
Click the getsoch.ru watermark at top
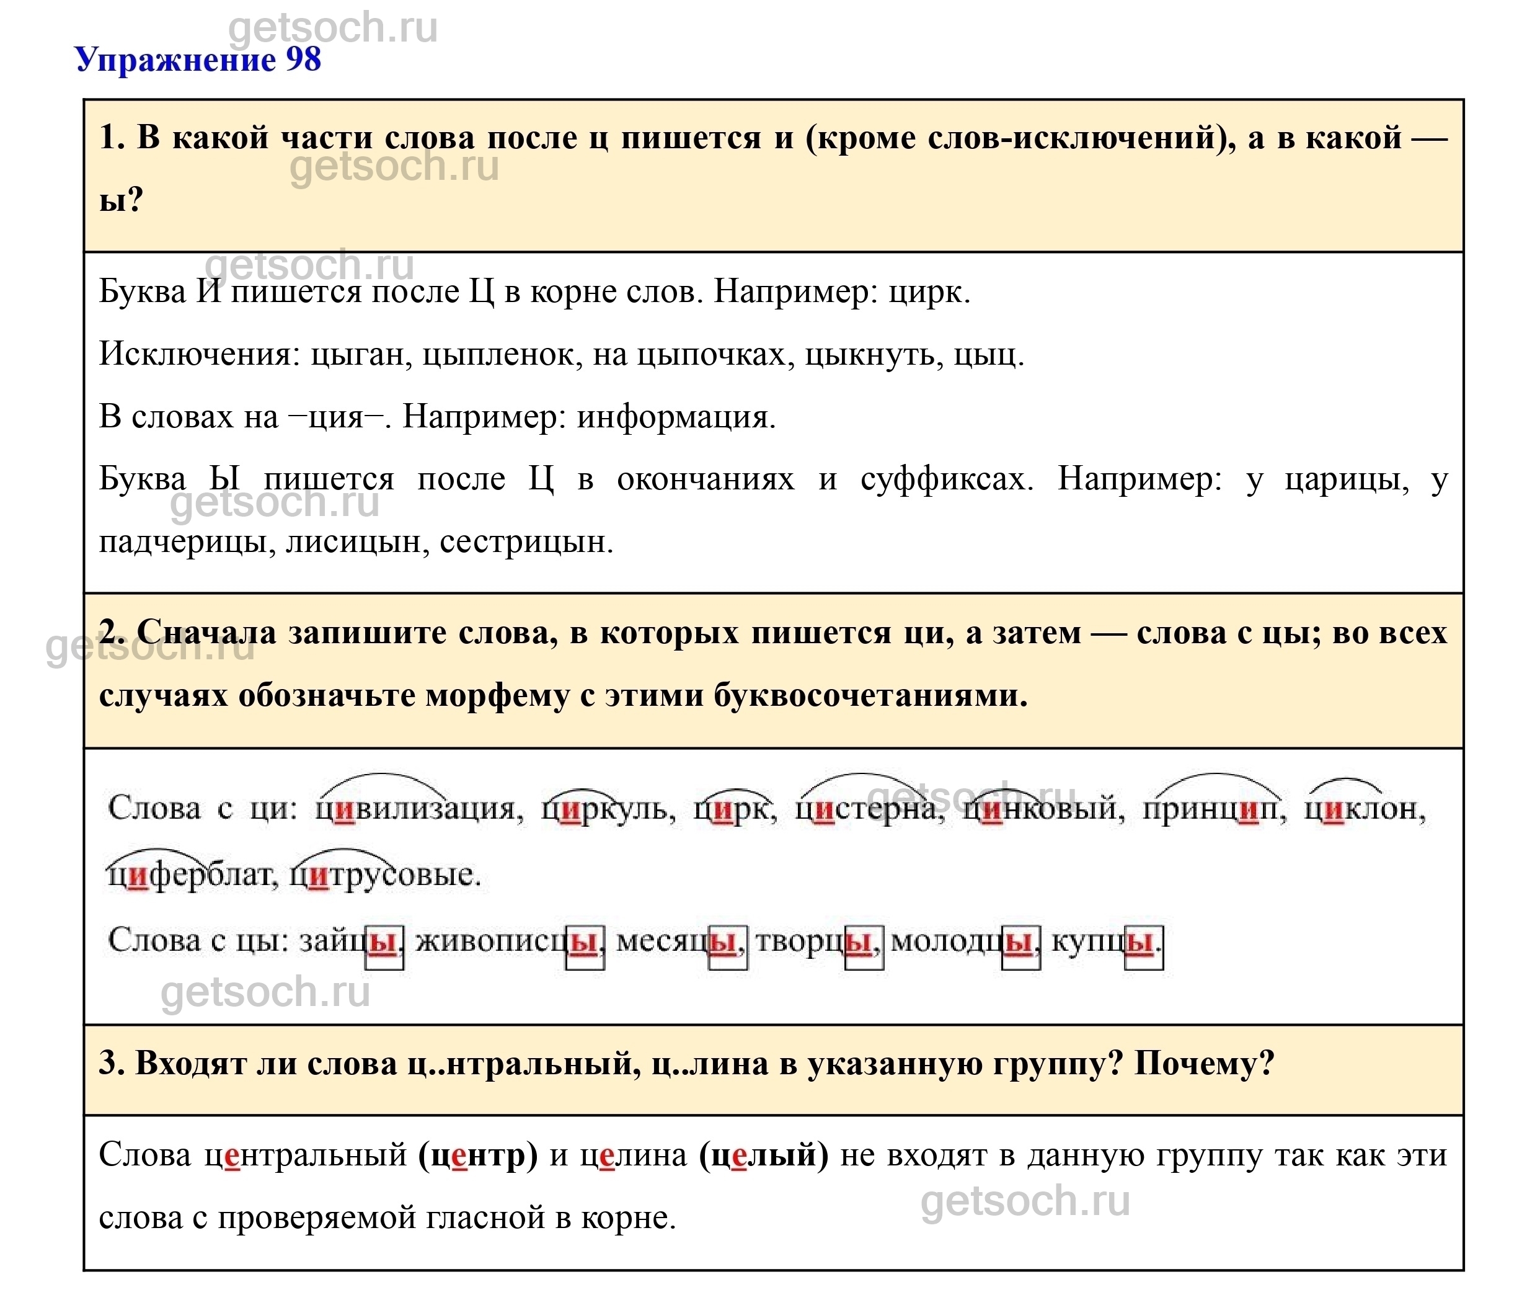333,27
